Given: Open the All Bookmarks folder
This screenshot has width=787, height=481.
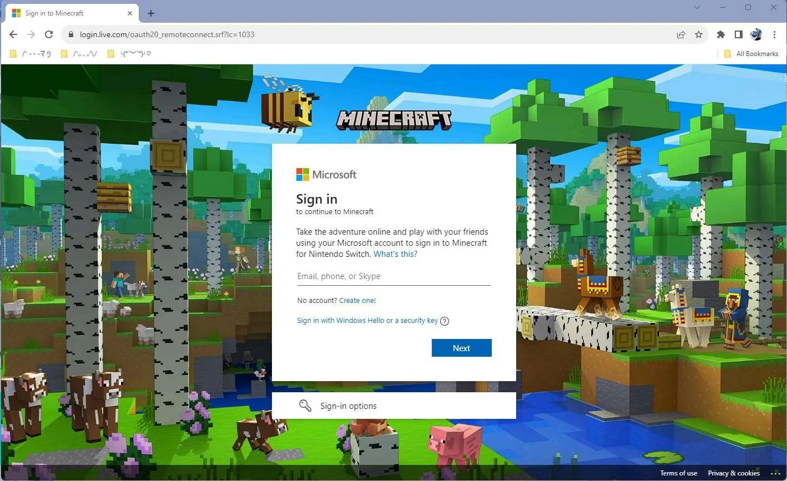Looking at the screenshot, I should 751,54.
